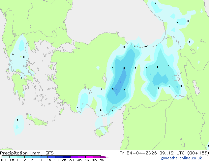Click the 'GFS' model label
The image size is (209, 161).
click(49, 153)
